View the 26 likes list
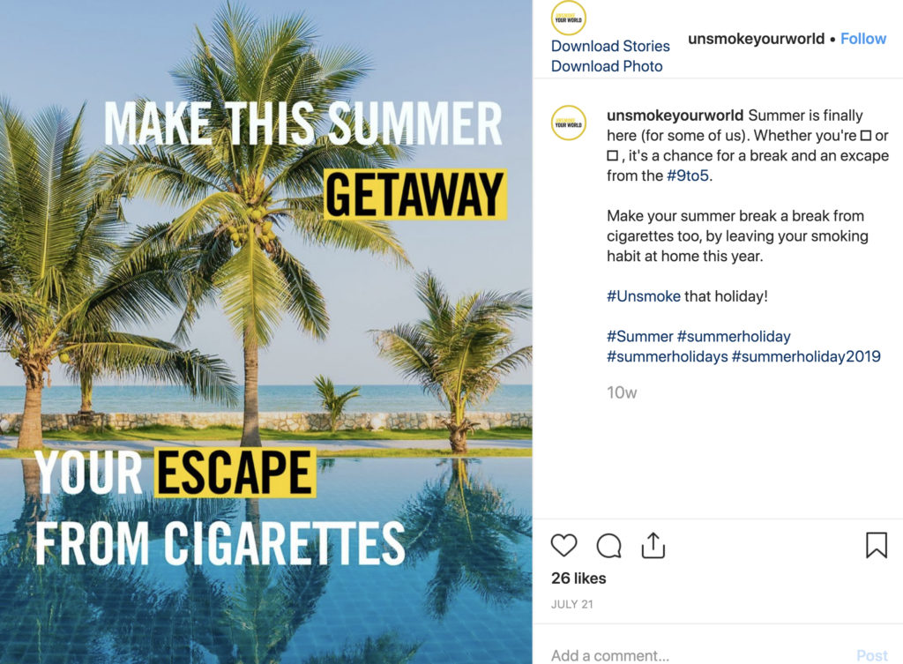 point(578,578)
